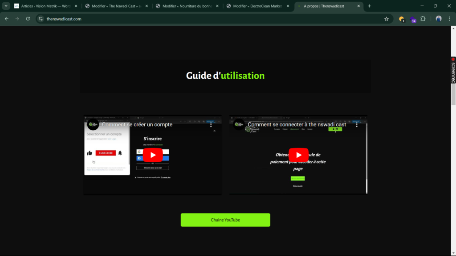Open the tab search dropdown arrow
The width and height of the screenshot is (456, 256).
point(6,6)
